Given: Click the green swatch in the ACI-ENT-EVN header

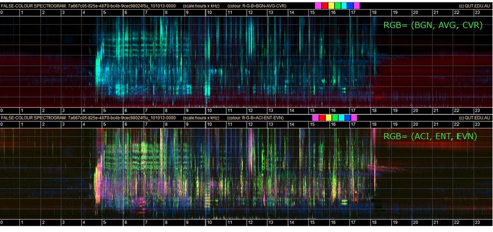Looking at the screenshot, I should click(335, 118).
